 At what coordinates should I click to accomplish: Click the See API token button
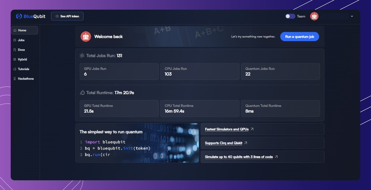click(x=67, y=16)
